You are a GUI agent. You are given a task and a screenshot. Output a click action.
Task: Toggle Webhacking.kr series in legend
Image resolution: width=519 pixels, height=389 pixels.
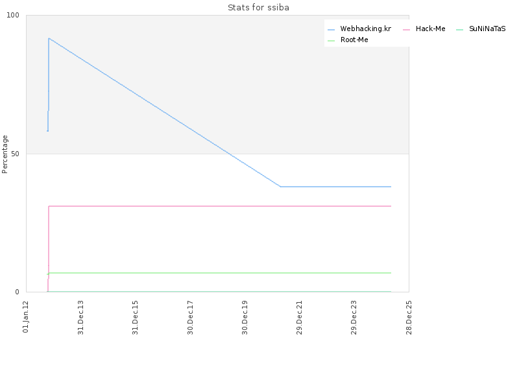coord(365,29)
